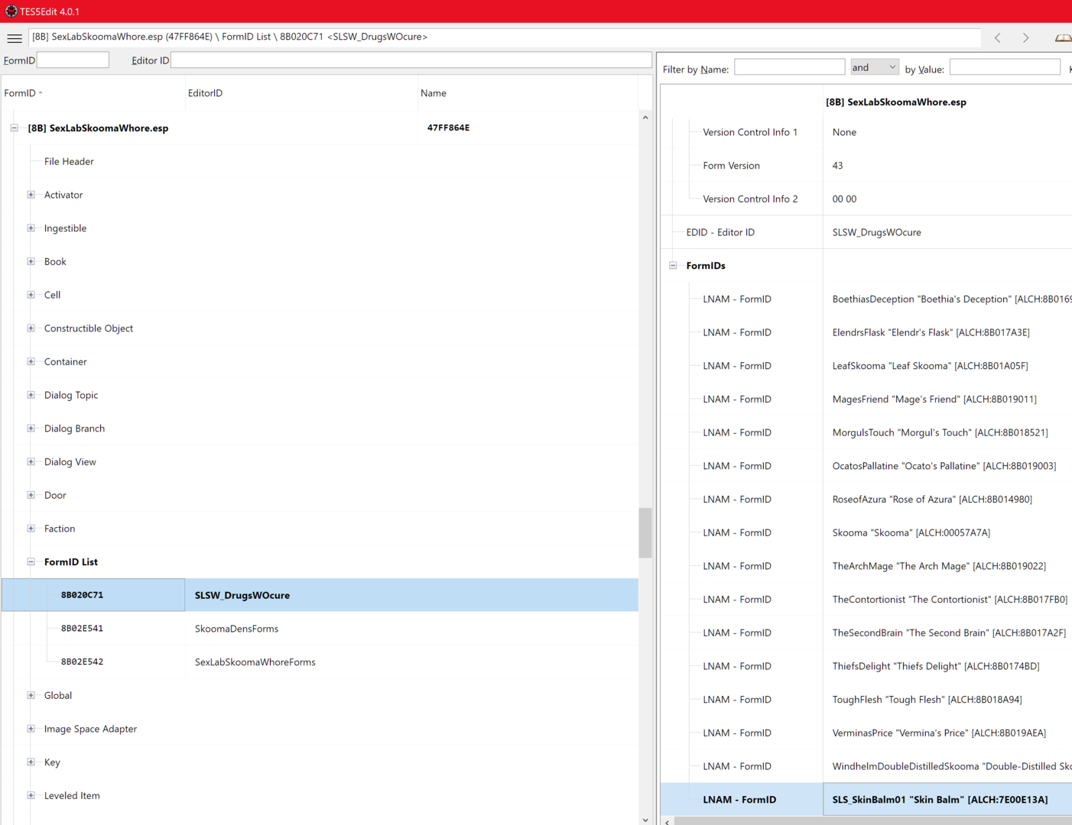
Task: Select the Form Version value 43
Action: (x=837, y=166)
